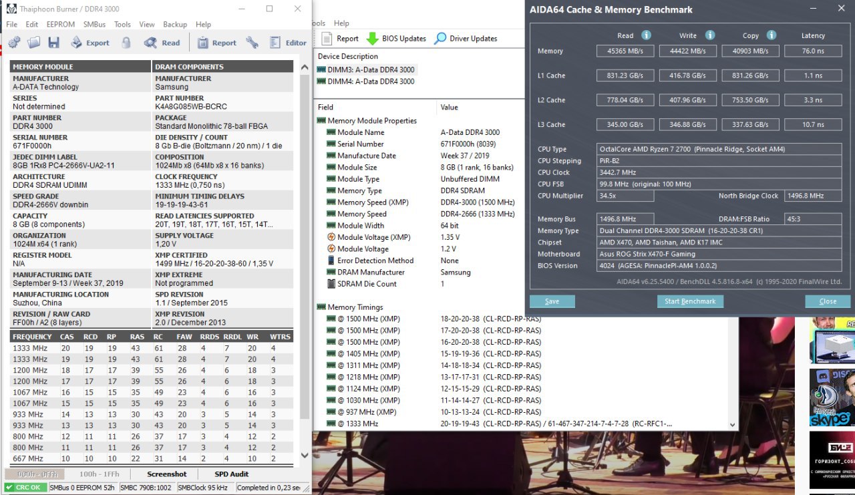Click L1 Cache Read value 831.23 GB/s
Image resolution: width=855 pixels, height=495 pixels.
pos(625,75)
